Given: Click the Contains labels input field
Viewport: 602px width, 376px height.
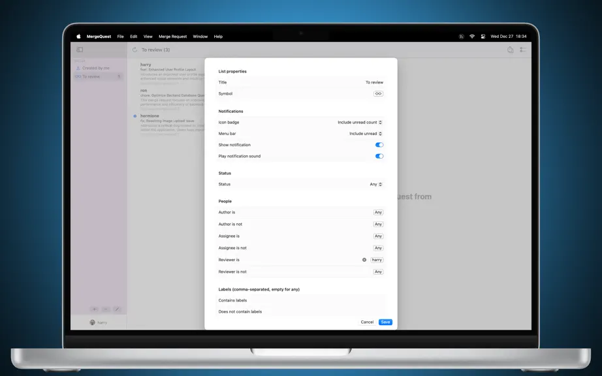Looking at the screenshot, I should [300, 300].
